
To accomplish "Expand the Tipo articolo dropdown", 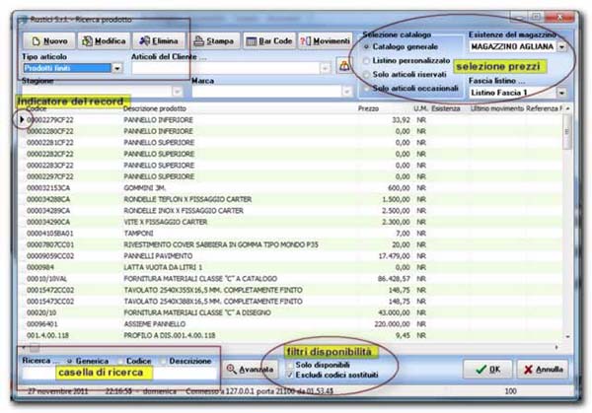I will 130,69.
